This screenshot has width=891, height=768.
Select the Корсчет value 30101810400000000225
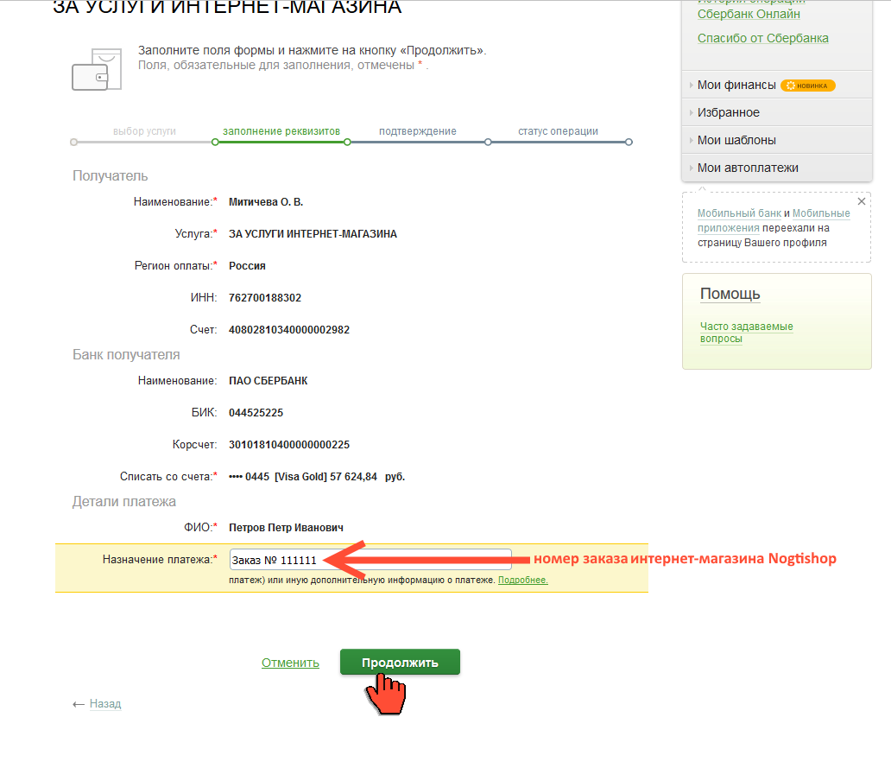(289, 445)
